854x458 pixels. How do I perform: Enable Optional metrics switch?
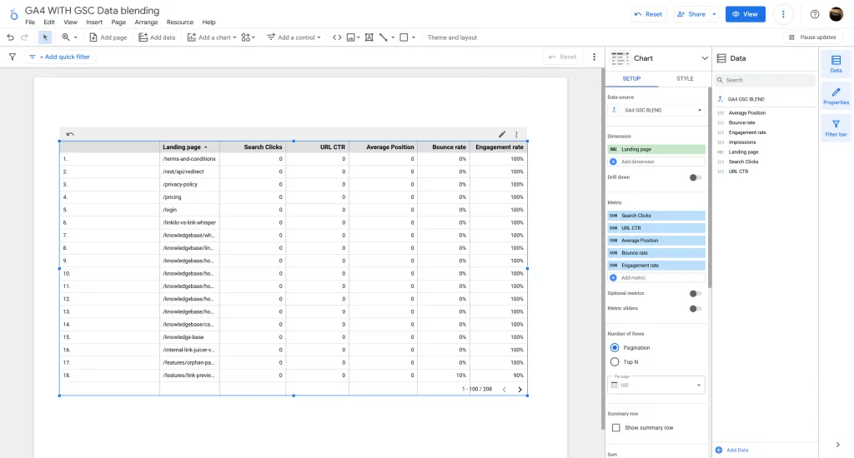[x=695, y=294]
